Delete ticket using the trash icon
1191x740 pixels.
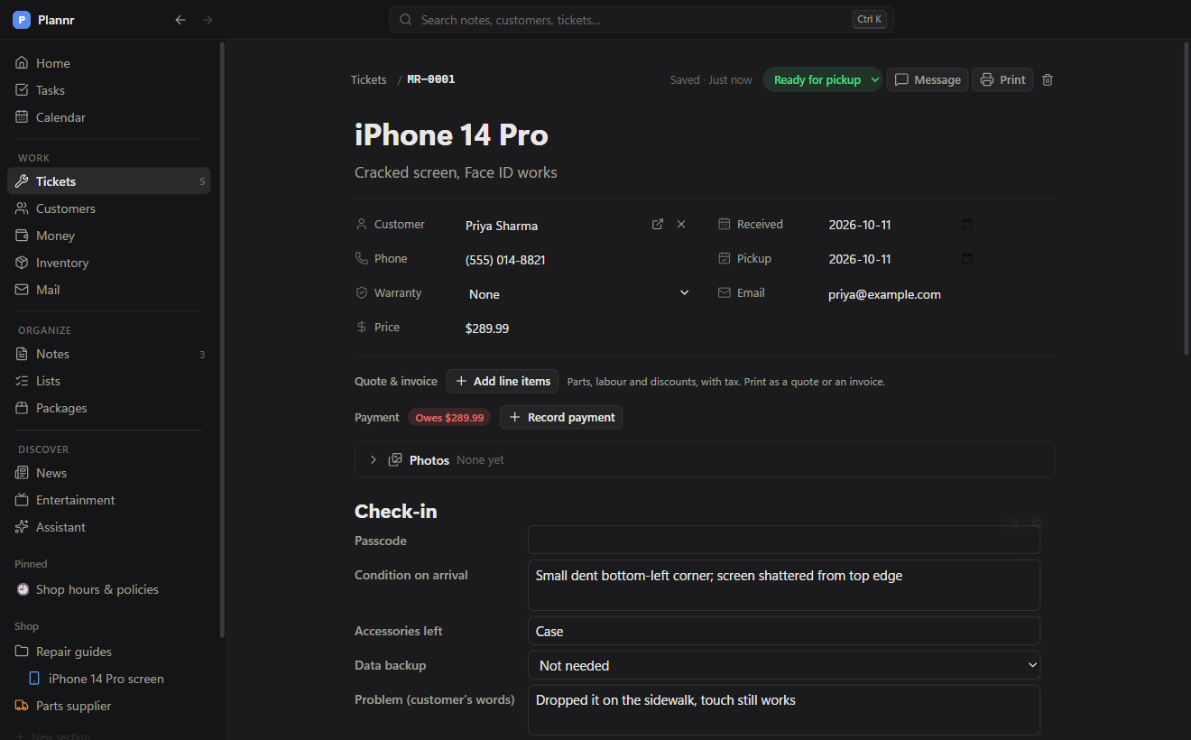coord(1048,79)
